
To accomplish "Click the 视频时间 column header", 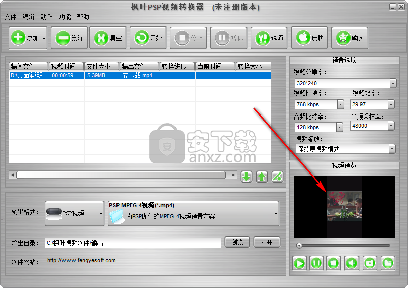I will coord(67,66).
